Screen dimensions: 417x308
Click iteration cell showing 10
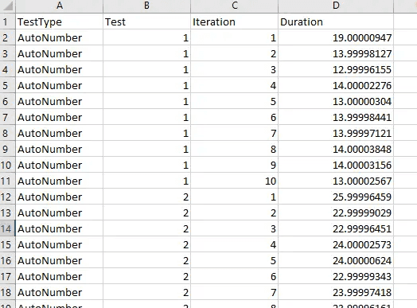pyautogui.click(x=234, y=181)
